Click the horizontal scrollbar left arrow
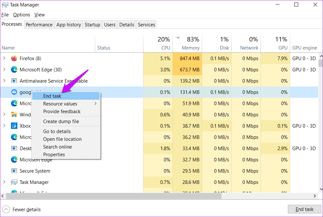This screenshot has width=323, height=217. pyautogui.click(x=3, y=196)
